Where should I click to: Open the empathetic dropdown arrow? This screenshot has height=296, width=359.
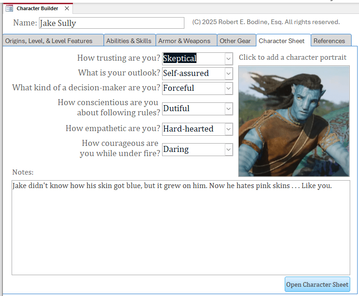[228, 129]
